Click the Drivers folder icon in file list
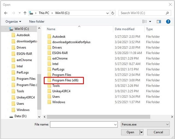Image resolution: width=175 pixels, height=139 pixels. pos(49,48)
